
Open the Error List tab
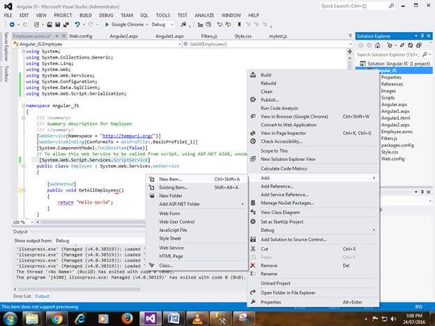point(22,296)
